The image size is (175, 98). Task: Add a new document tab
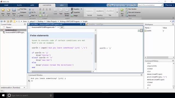62,27
